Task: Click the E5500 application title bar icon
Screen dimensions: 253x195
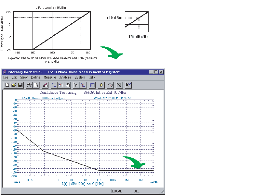Action: tap(5, 72)
